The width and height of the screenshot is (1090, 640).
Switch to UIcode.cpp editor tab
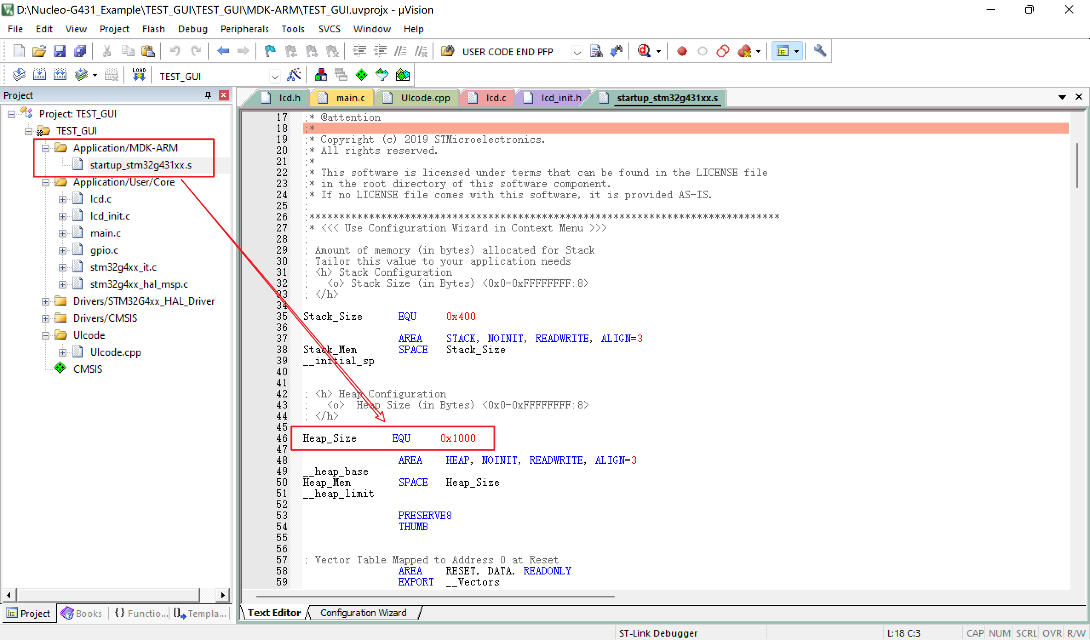417,98
